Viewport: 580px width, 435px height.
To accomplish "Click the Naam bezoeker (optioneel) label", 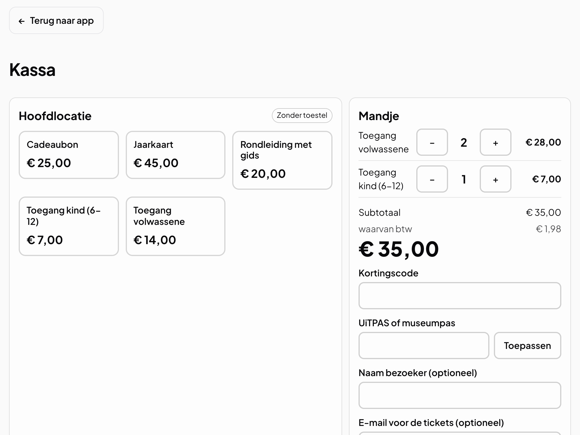I will pos(418,373).
